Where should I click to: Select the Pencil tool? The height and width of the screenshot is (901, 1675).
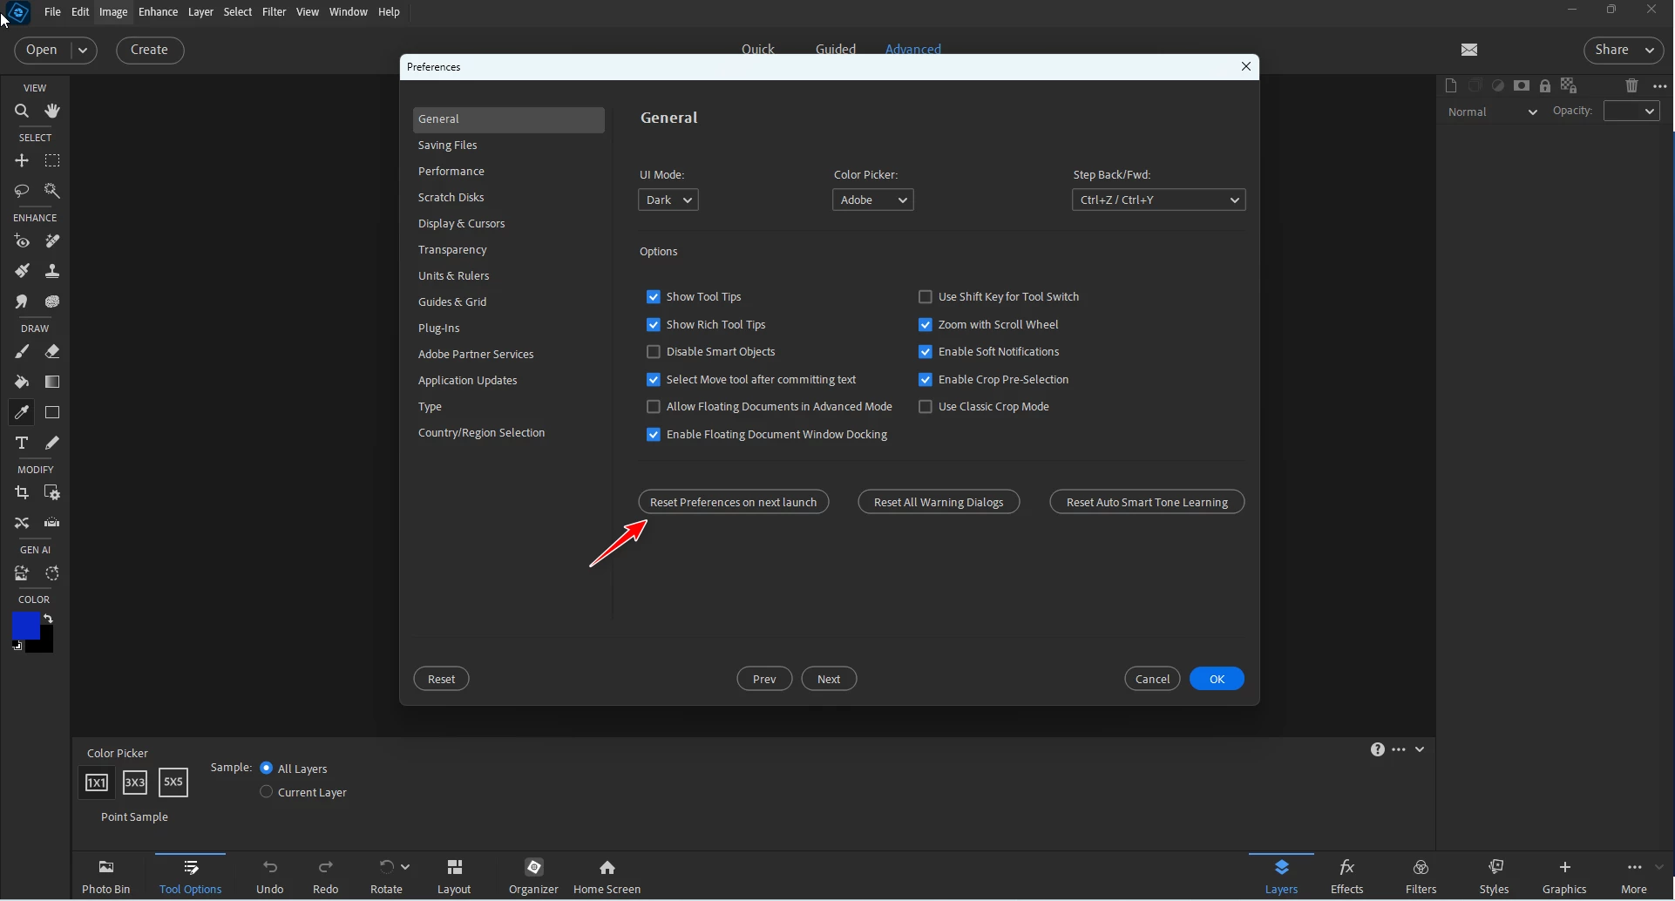pos(52,443)
